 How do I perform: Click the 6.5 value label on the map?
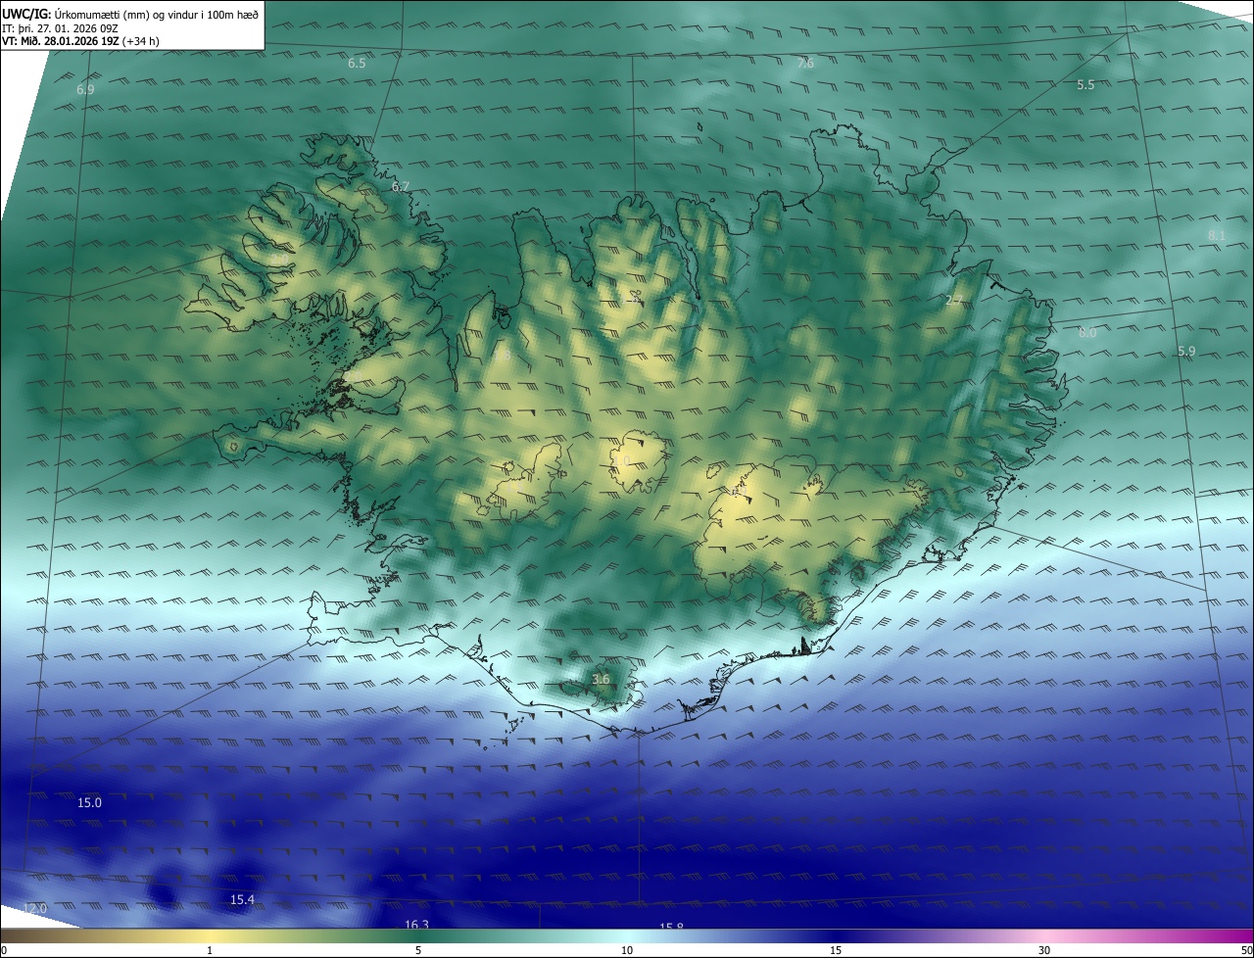click(357, 63)
